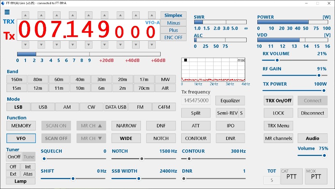Screen dimensions: 335x189
Task: Open TRX Menu
Action: pyautogui.click(x=278, y=125)
